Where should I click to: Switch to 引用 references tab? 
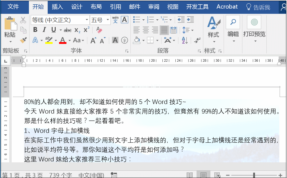(x=115, y=7)
